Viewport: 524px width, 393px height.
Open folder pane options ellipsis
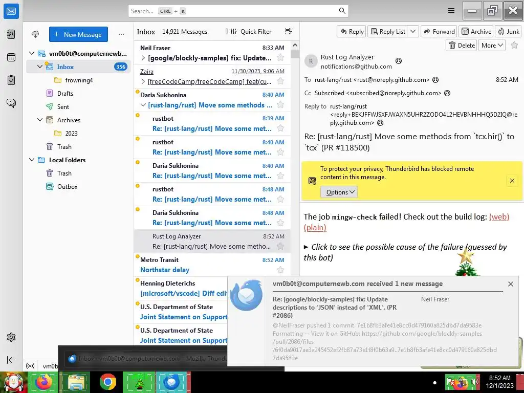121,34
